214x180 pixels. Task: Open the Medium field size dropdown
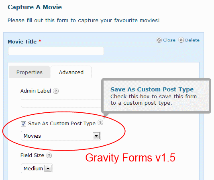[37, 168]
